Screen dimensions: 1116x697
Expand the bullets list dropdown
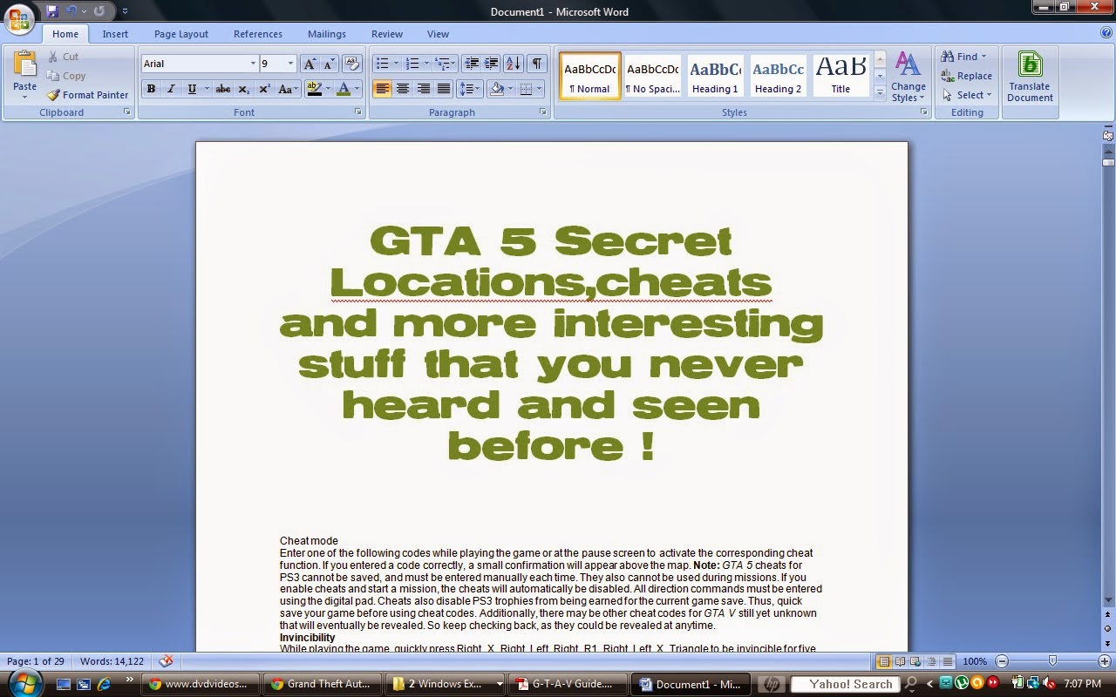pyautogui.click(x=396, y=64)
